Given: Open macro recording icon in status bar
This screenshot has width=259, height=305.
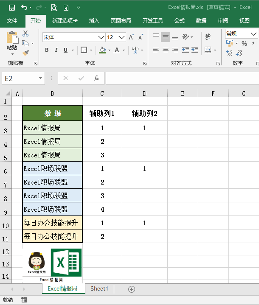Looking at the screenshot, I should click(24, 300).
